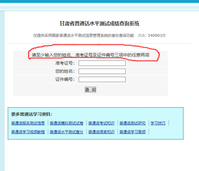Screen dimensions: 199x171
Task: Open the 学习技巧 link
Action: (158, 123)
